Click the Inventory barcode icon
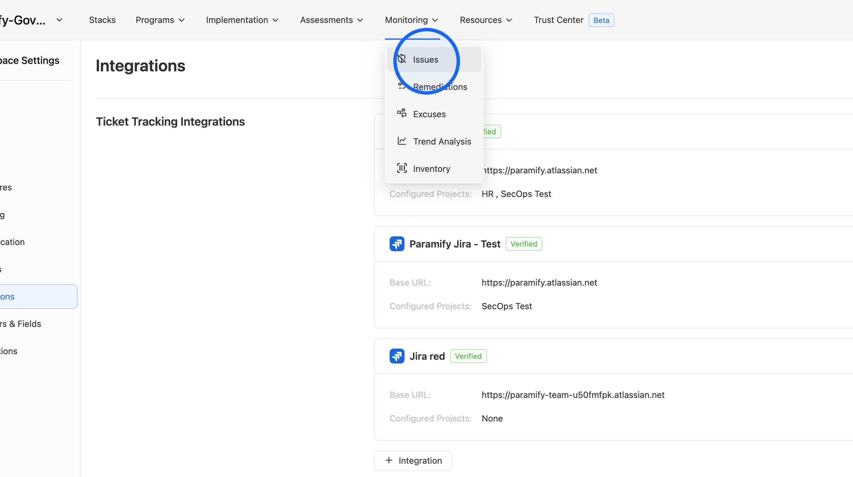Image resolution: width=853 pixels, height=477 pixels. pyautogui.click(x=402, y=168)
